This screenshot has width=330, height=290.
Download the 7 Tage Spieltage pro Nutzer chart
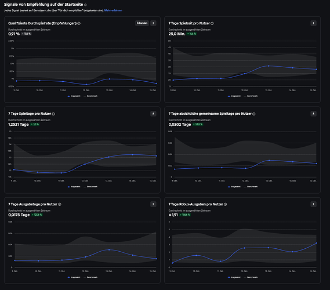click(x=153, y=114)
